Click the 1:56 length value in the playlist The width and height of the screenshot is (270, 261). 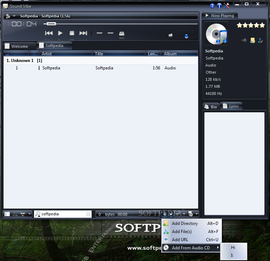point(156,68)
